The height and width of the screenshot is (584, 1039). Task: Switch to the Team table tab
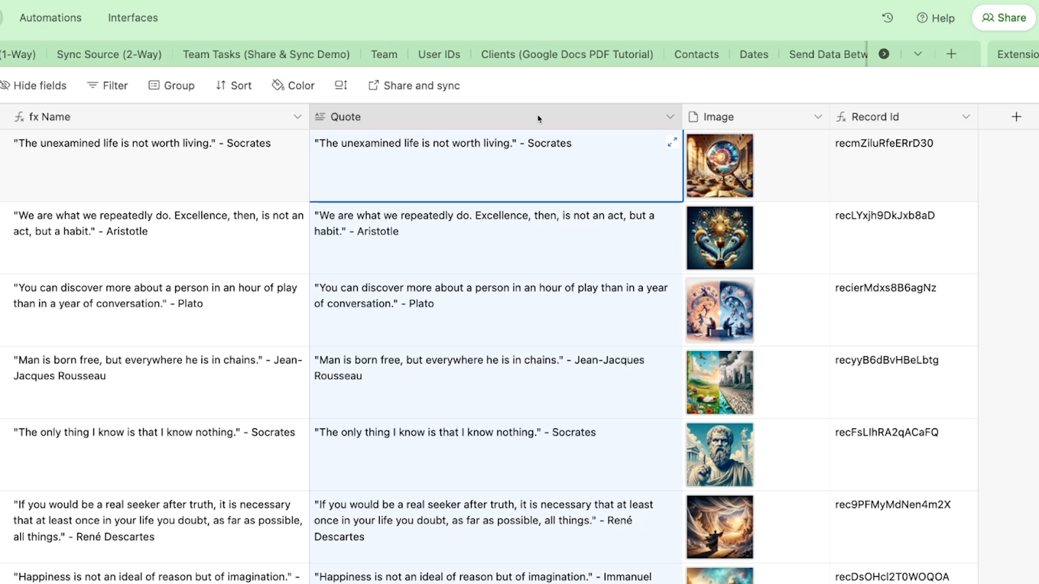[x=384, y=55]
